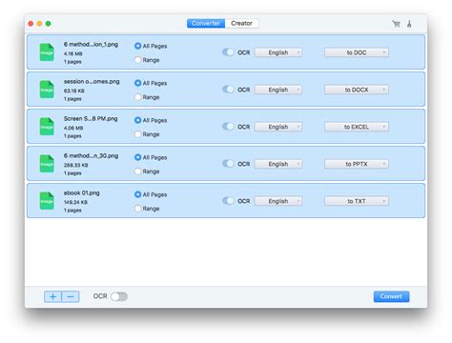Click the 149.24 KB file size text
The image size is (452, 343).
75,202
